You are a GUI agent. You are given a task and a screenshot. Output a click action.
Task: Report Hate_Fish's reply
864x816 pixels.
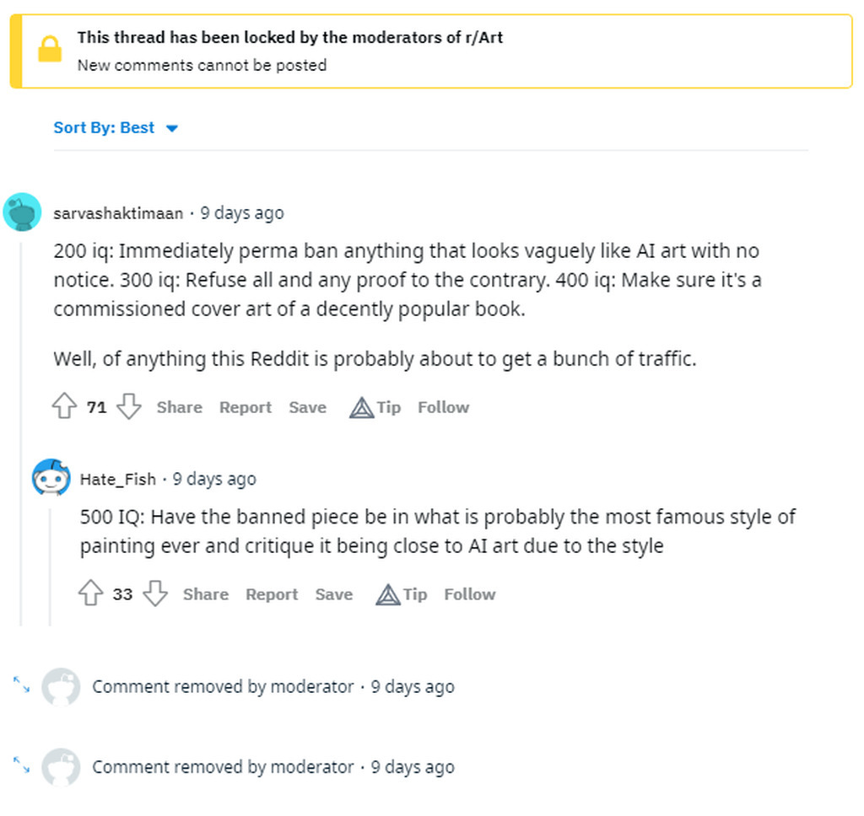pyautogui.click(x=272, y=594)
